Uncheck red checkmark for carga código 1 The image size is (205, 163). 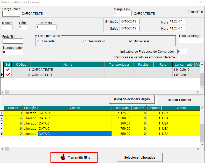click(8, 70)
